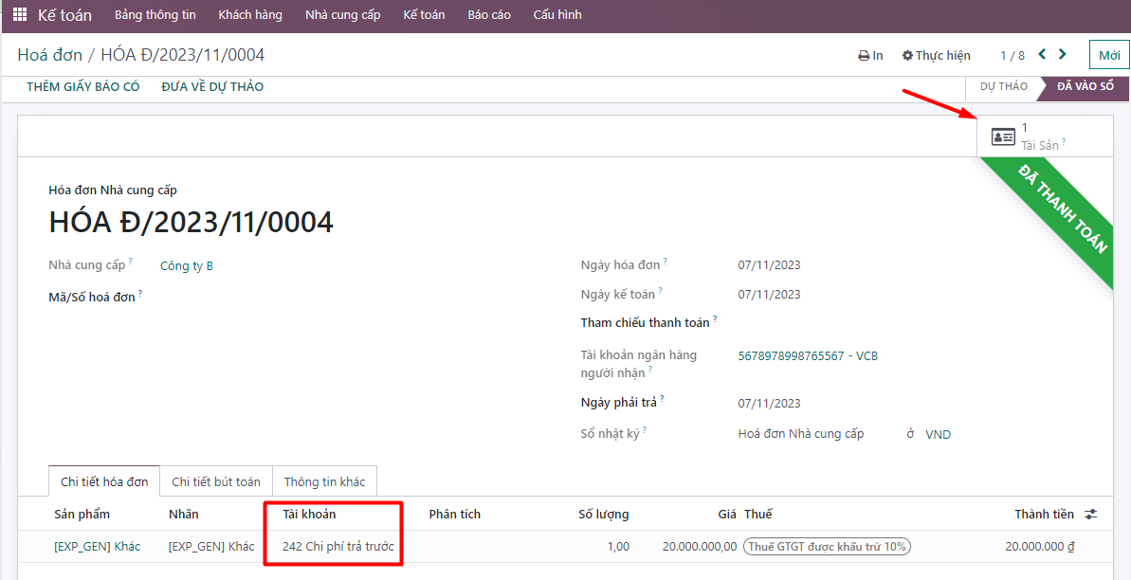The height and width of the screenshot is (580, 1131).
Task: Go to previous record arrow
Action: (x=1042, y=54)
